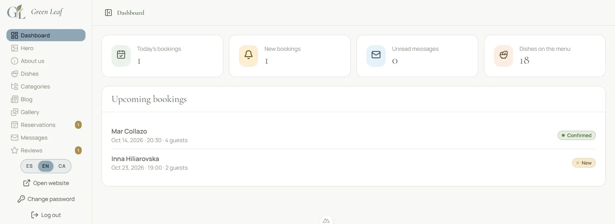The height and width of the screenshot is (224, 615).
Task: Click the Confirmed status badge
Action: (577, 135)
